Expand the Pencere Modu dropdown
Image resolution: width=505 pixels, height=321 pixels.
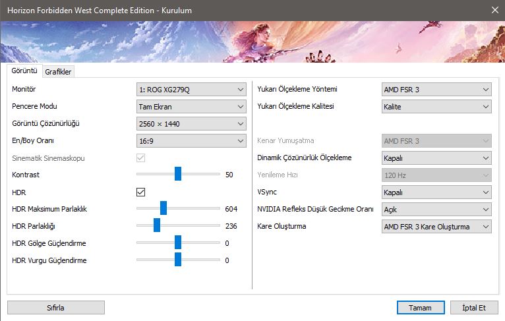pyautogui.click(x=191, y=107)
